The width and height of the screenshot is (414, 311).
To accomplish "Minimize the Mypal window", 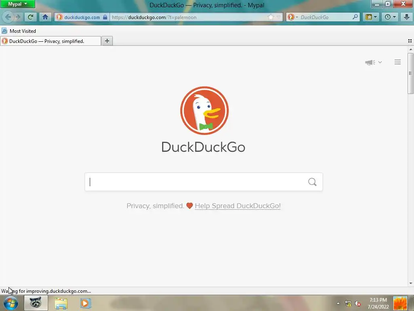I will 377,4.
